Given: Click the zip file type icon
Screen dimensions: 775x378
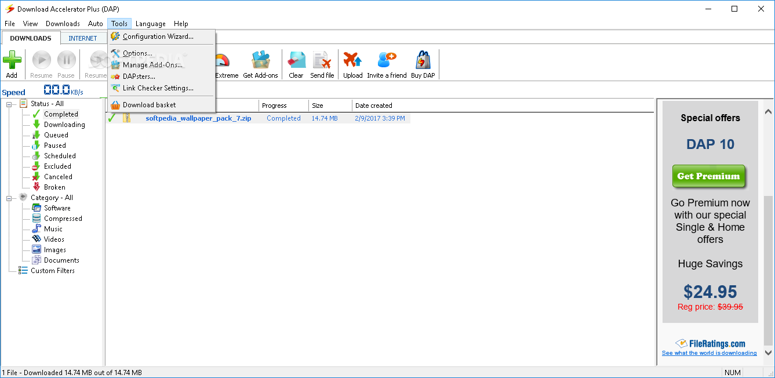Looking at the screenshot, I should coord(127,118).
